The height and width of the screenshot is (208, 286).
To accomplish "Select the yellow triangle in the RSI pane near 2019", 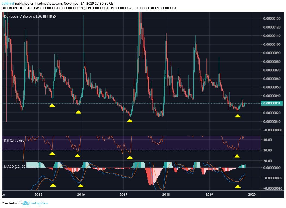I will coord(237,156).
